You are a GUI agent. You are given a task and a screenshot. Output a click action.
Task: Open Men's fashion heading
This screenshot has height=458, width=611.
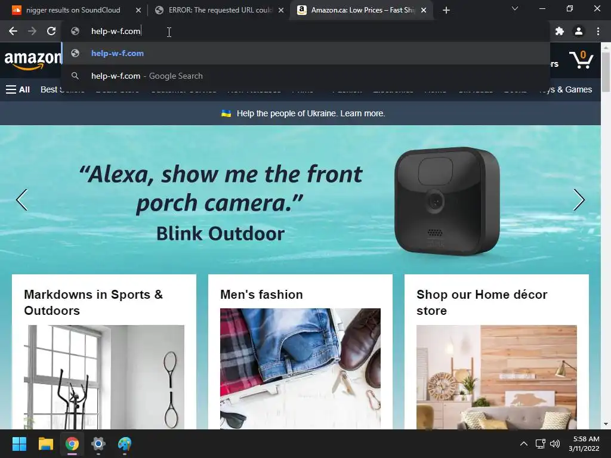[x=261, y=295]
